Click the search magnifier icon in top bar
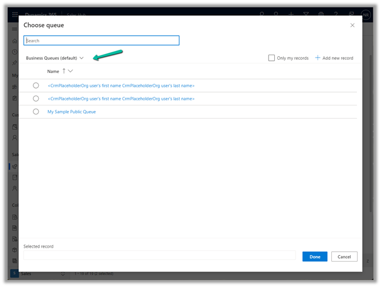 [261, 14]
